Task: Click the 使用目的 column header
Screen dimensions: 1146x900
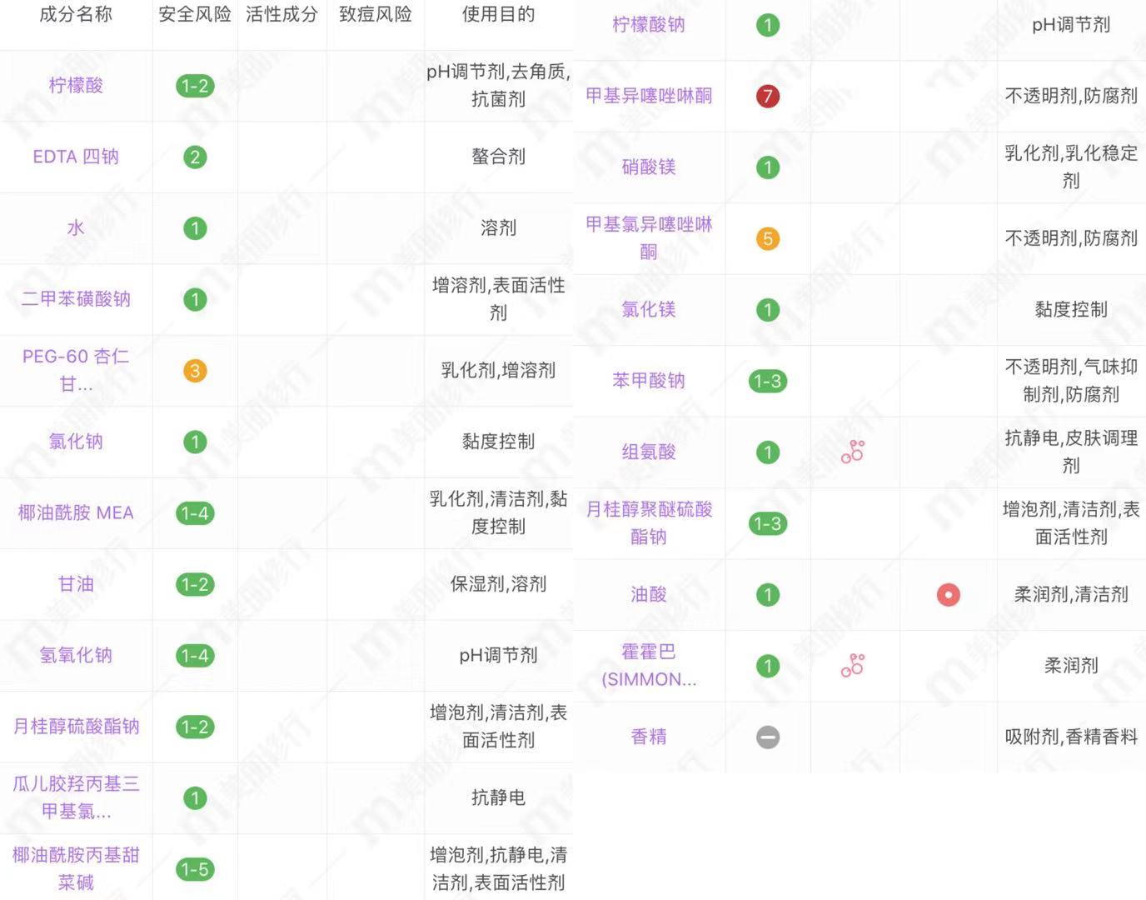Action: pyautogui.click(x=497, y=14)
